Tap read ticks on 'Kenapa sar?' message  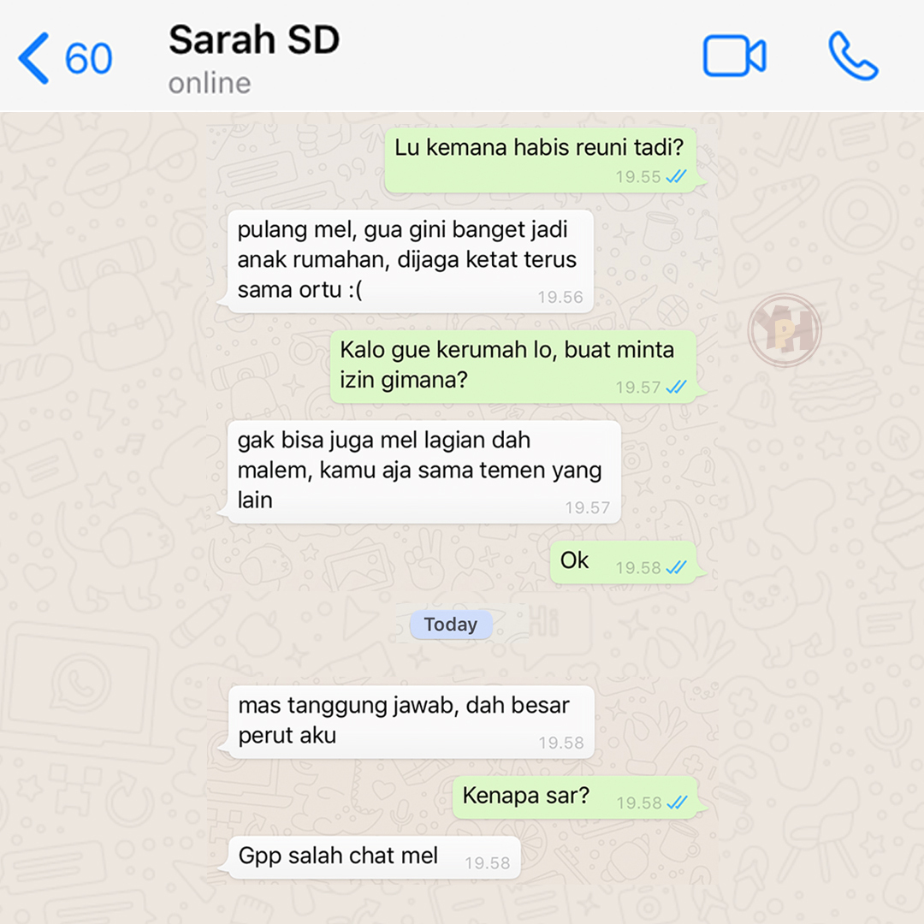click(x=677, y=802)
